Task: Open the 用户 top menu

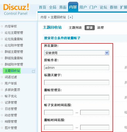Action: [x=83, y=7]
